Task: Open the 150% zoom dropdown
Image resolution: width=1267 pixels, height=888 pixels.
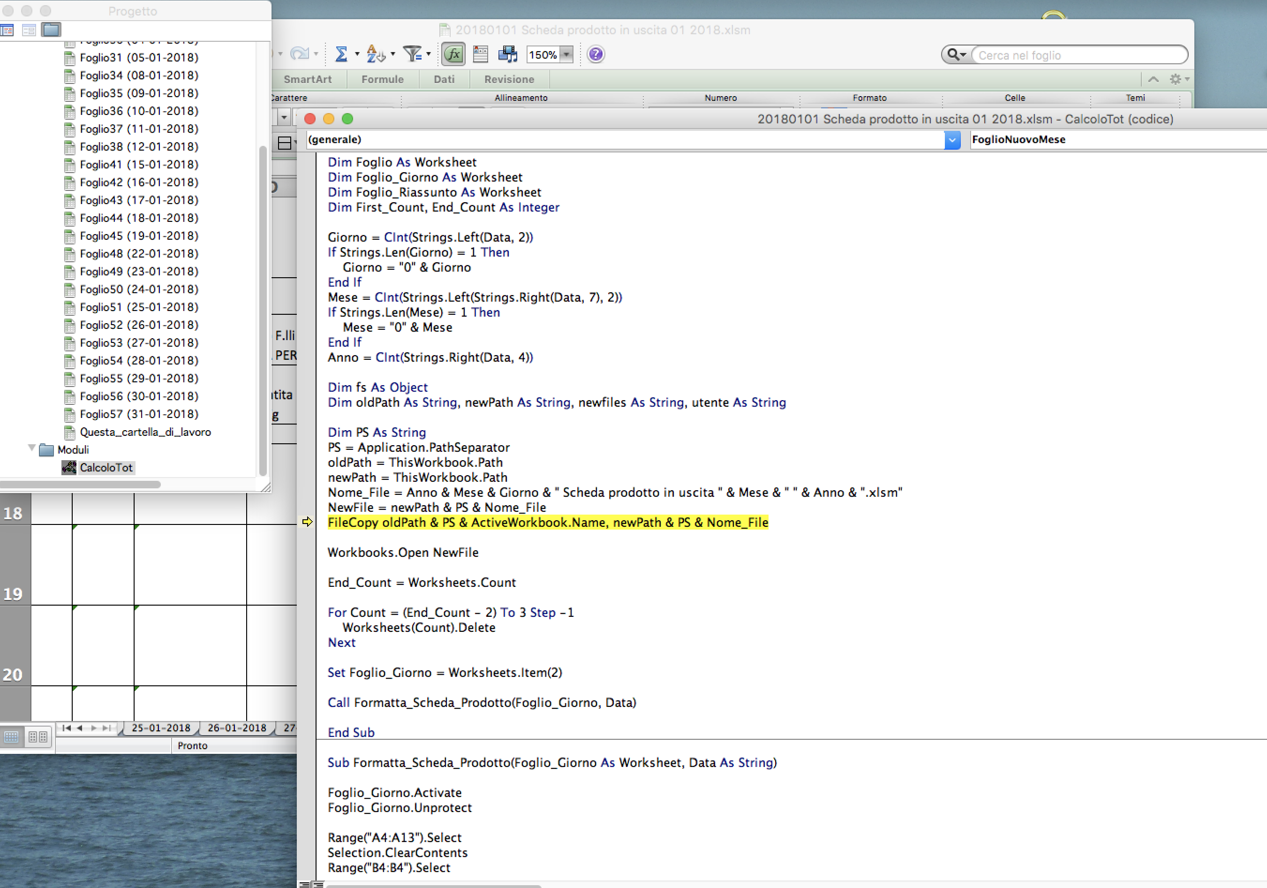Action: click(566, 54)
